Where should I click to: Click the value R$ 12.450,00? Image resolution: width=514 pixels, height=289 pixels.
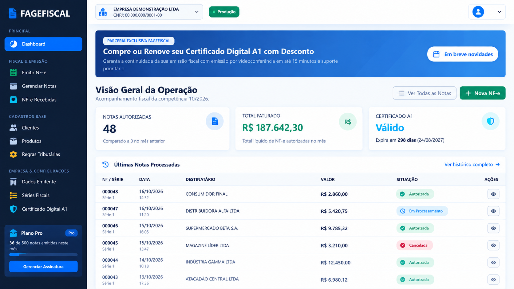[x=335, y=263]
